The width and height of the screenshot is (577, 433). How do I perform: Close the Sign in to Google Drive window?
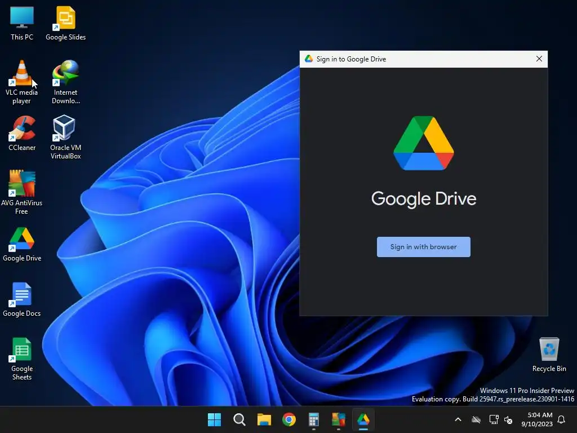(539, 59)
